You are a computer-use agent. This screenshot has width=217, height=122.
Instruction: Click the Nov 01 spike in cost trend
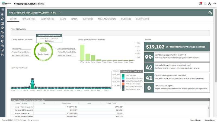coord(32,84)
